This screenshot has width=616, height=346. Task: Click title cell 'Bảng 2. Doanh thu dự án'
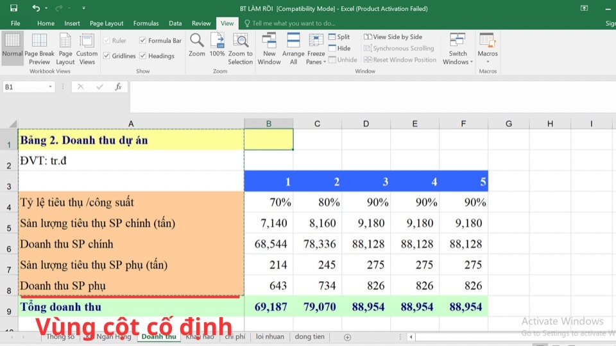tap(131, 140)
